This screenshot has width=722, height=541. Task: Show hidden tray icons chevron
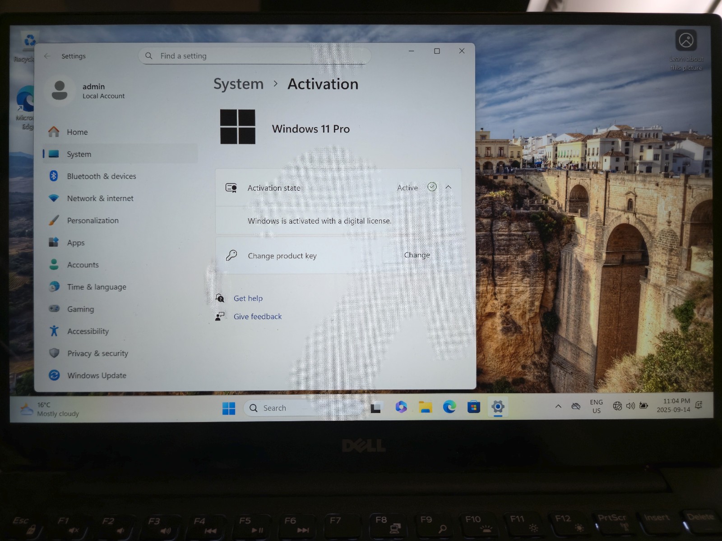[x=558, y=406]
